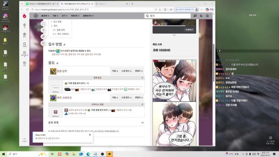The image size is (279, 157).
Task: Open the 에메랄드 코어 item link
Action: (133, 89)
